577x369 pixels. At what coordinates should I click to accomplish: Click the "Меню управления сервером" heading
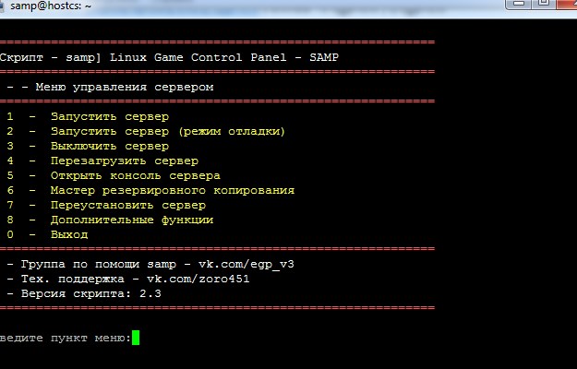point(125,87)
